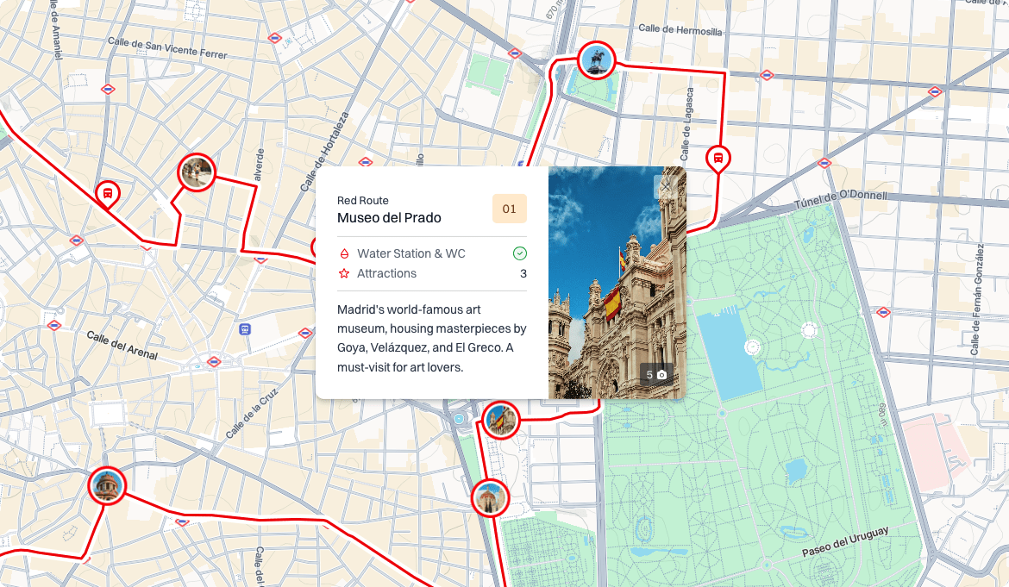Click the green check next to Water Station & WC
1009x587 pixels.
[520, 253]
